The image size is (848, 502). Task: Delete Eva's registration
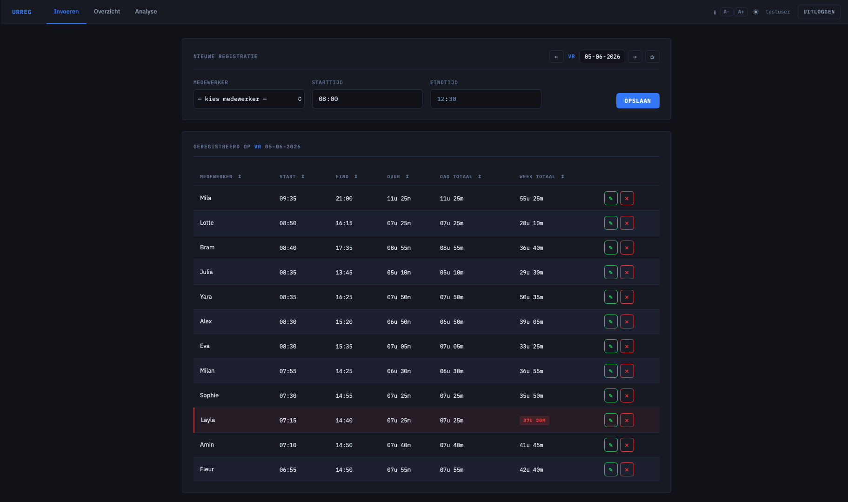click(x=627, y=346)
